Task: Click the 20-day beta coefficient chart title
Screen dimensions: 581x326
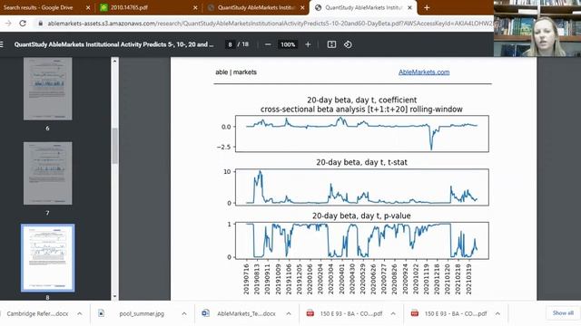Action: pos(361,105)
